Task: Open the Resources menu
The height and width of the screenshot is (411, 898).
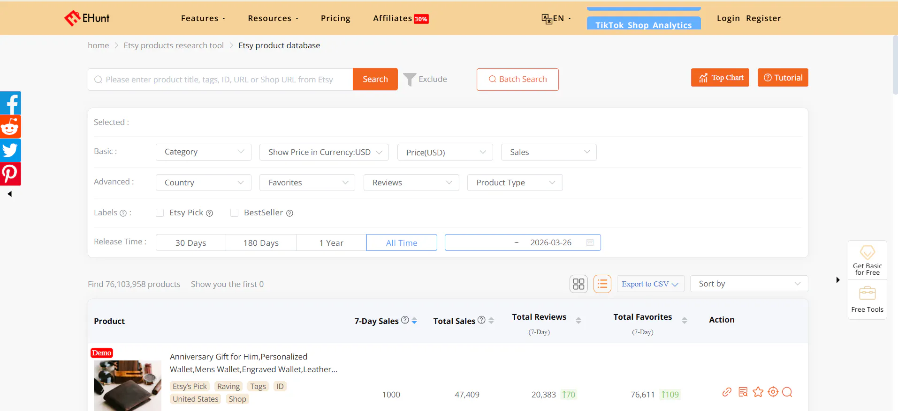Action: (273, 18)
